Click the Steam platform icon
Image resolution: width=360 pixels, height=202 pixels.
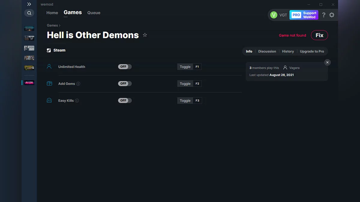point(49,50)
